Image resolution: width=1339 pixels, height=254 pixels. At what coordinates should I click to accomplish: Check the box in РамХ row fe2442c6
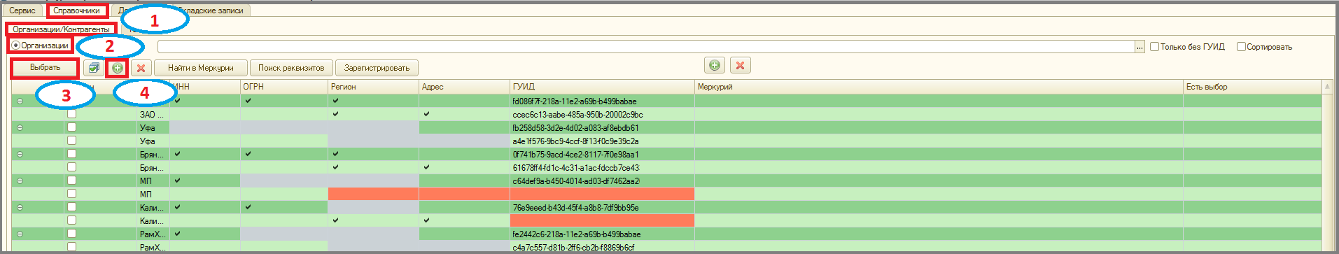[x=71, y=234]
